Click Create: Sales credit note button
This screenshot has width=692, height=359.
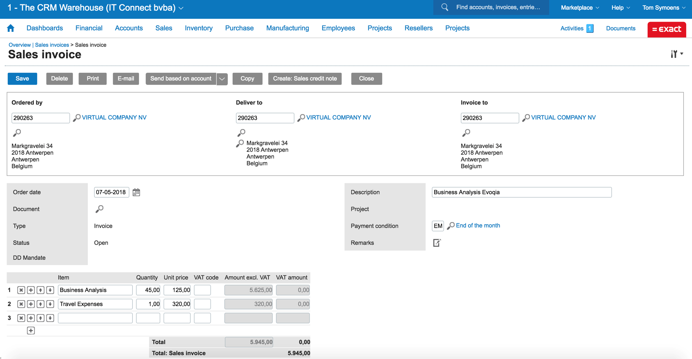305,79
